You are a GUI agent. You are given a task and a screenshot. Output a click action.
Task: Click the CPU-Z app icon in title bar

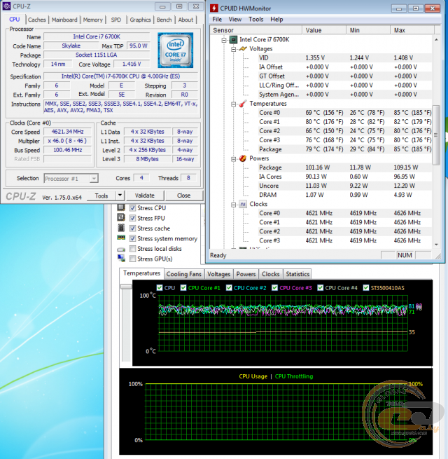[6, 6]
